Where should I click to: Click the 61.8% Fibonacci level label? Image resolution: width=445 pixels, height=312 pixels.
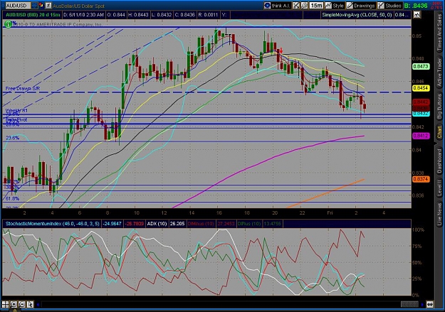[x=13, y=199]
